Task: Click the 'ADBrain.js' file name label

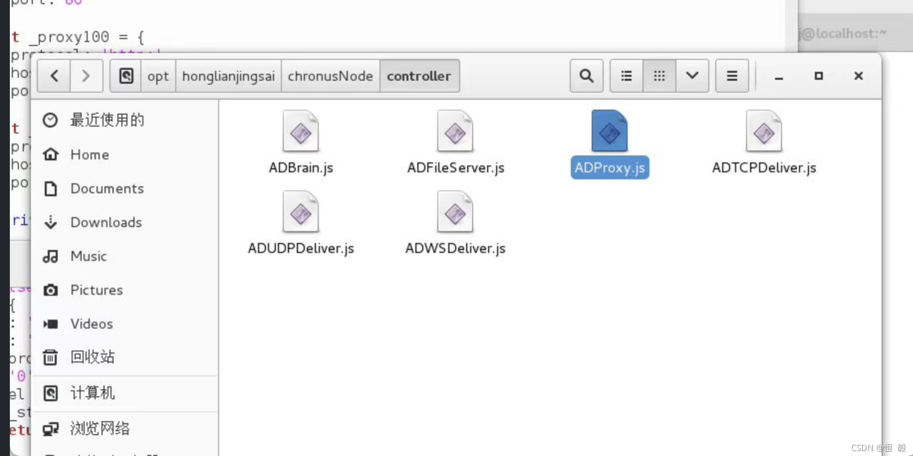Action: [301, 168]
